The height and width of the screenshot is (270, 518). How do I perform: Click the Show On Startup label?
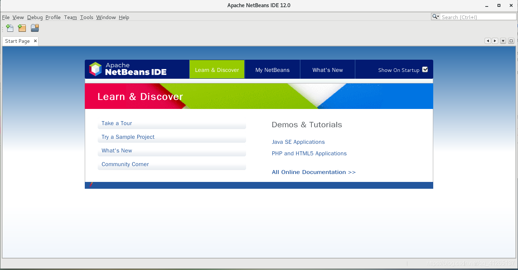tap(399, 70)
